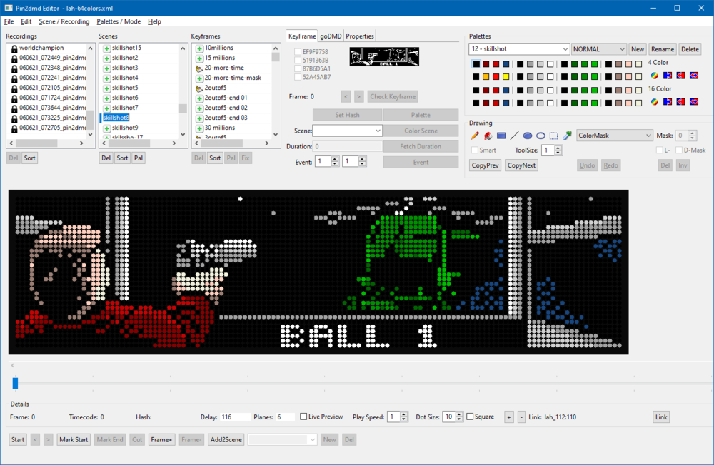The width and height of the screenshot is (714, 465).
Task: Tick the EF9F9758 hash checkbox
Action: point(297,52)
